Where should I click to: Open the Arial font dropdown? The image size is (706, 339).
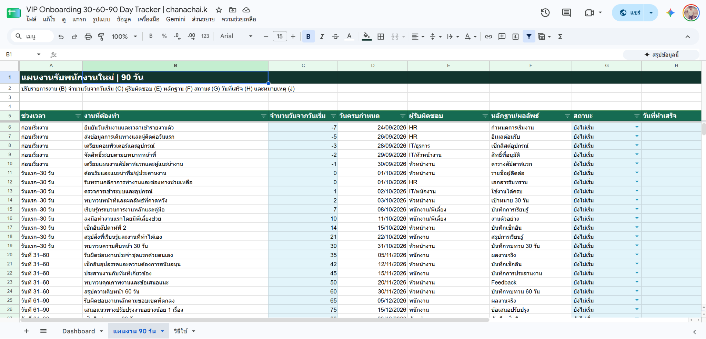236,36
